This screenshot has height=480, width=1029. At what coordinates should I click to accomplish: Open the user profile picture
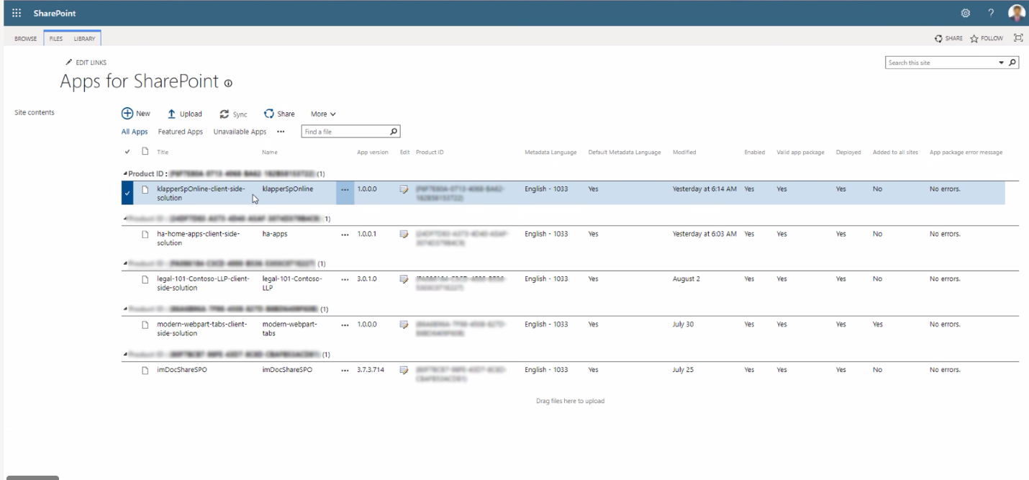(1016, 13)
